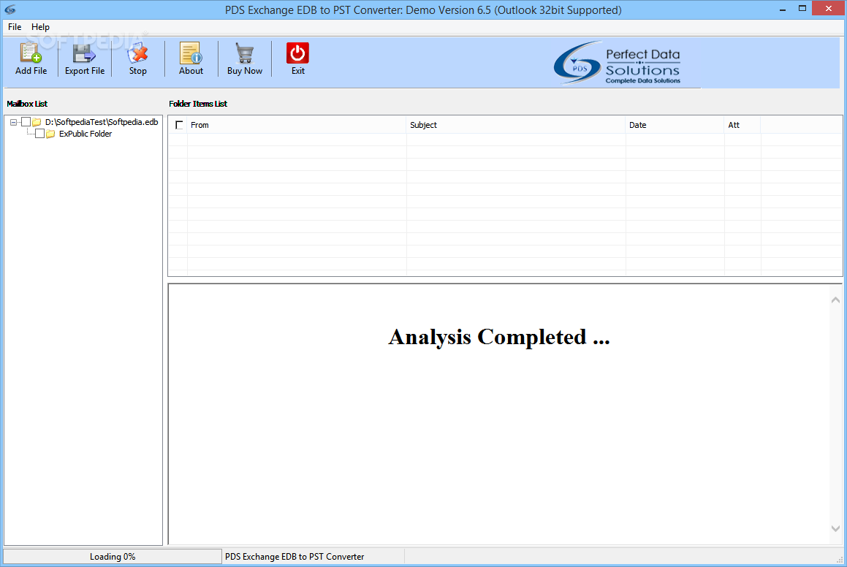
Task: Sort by the From column header
Action: [297, 125]
